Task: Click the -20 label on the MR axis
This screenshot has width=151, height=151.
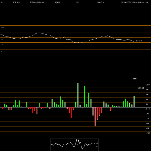Action: point(147,114)
